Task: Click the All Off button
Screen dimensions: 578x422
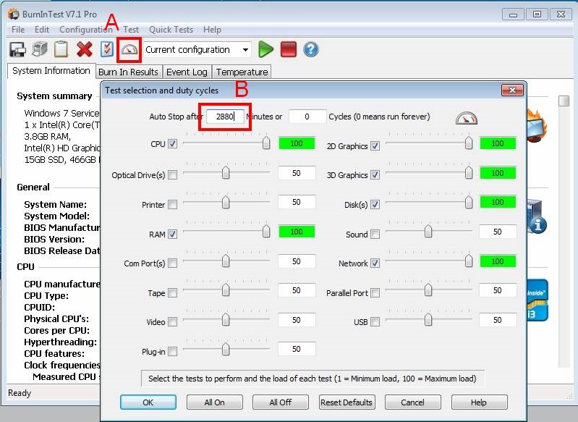Action: [281, 402]
